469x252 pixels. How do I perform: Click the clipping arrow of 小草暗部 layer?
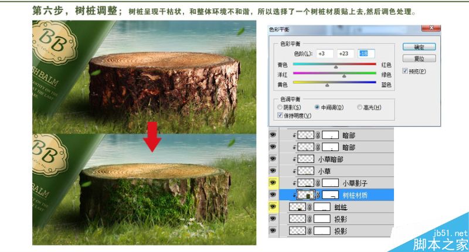pyautogui.click(x=294, y=159)
